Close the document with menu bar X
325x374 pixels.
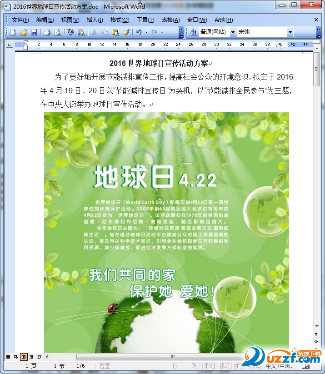[x=316, y=20]
